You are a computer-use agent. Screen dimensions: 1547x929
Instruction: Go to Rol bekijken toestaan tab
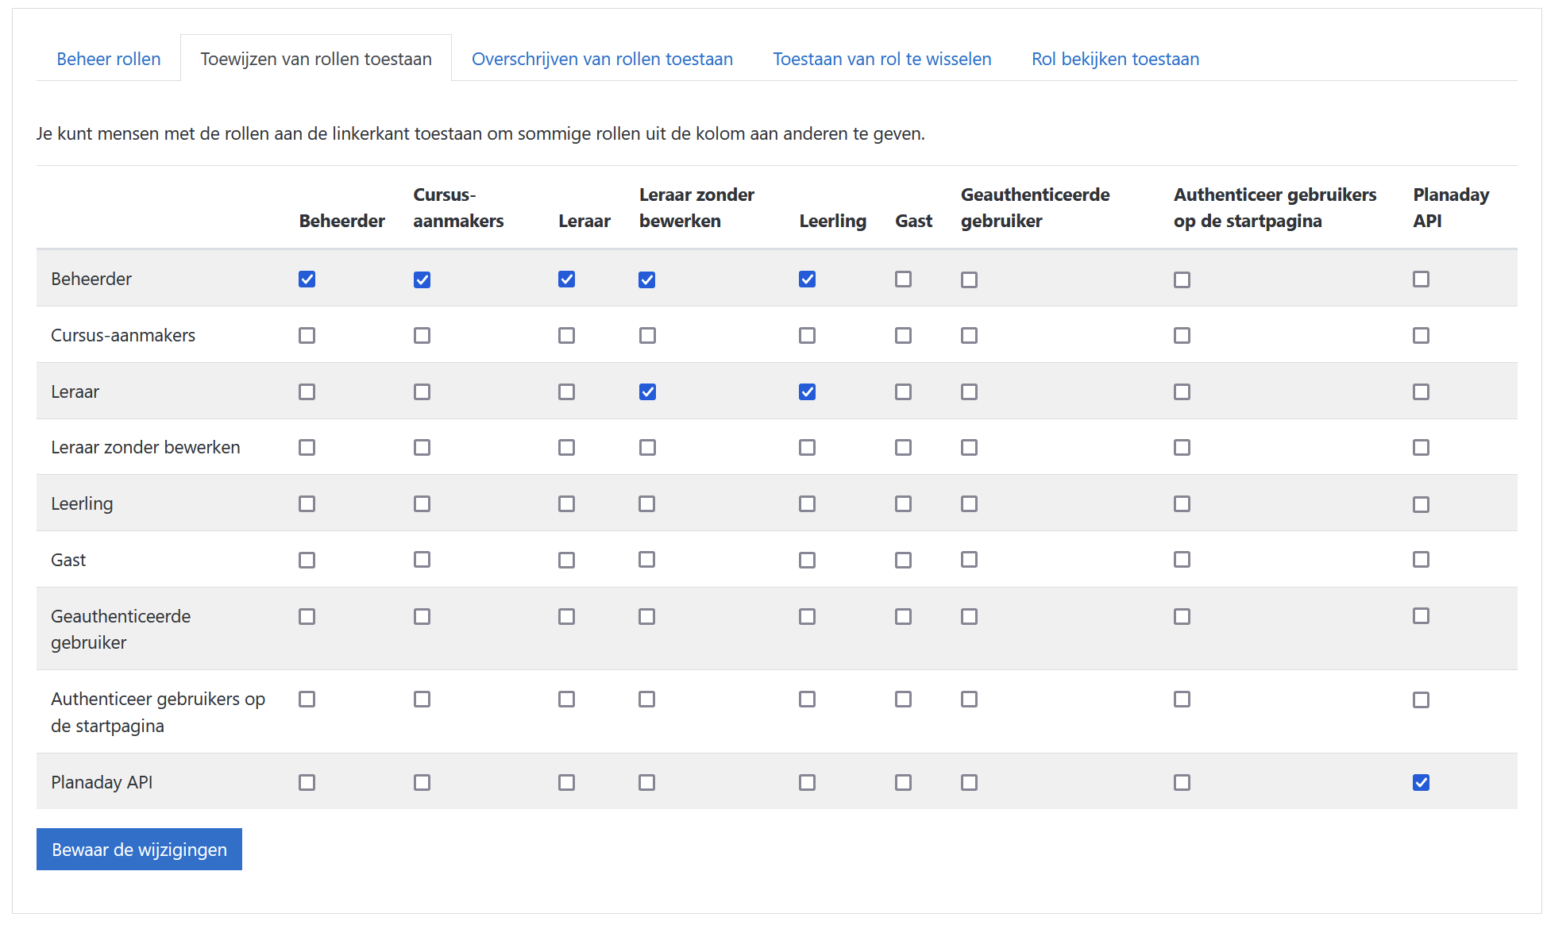point(1115,59)
